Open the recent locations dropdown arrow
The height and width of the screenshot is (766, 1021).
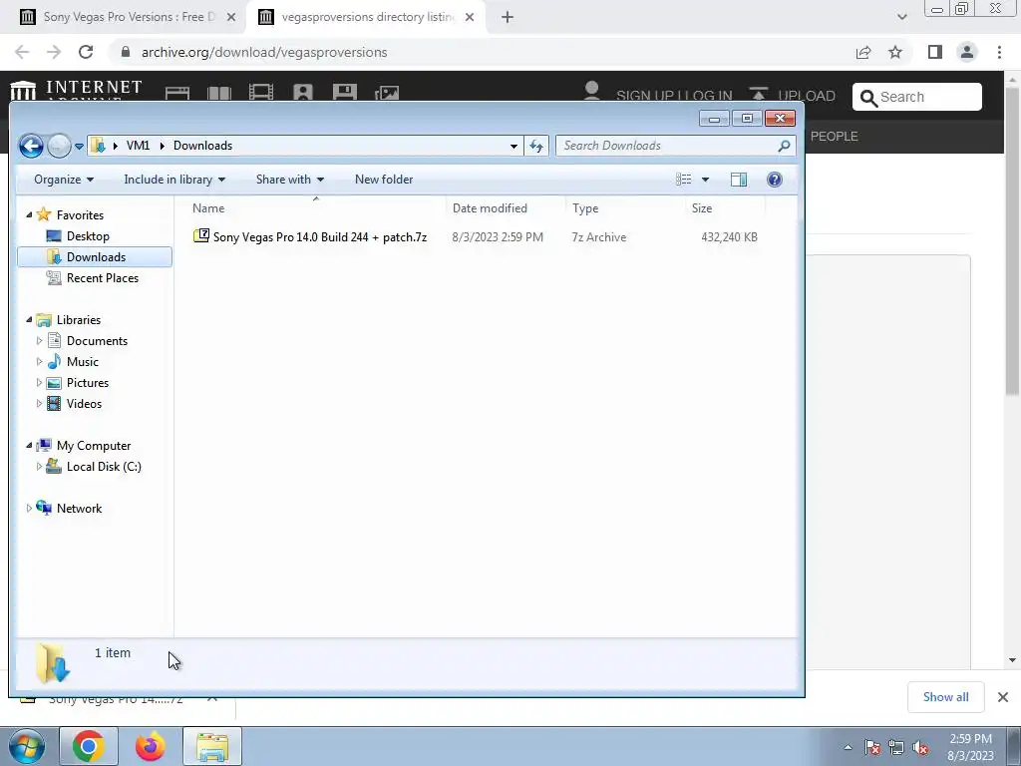tap(79, 147)
